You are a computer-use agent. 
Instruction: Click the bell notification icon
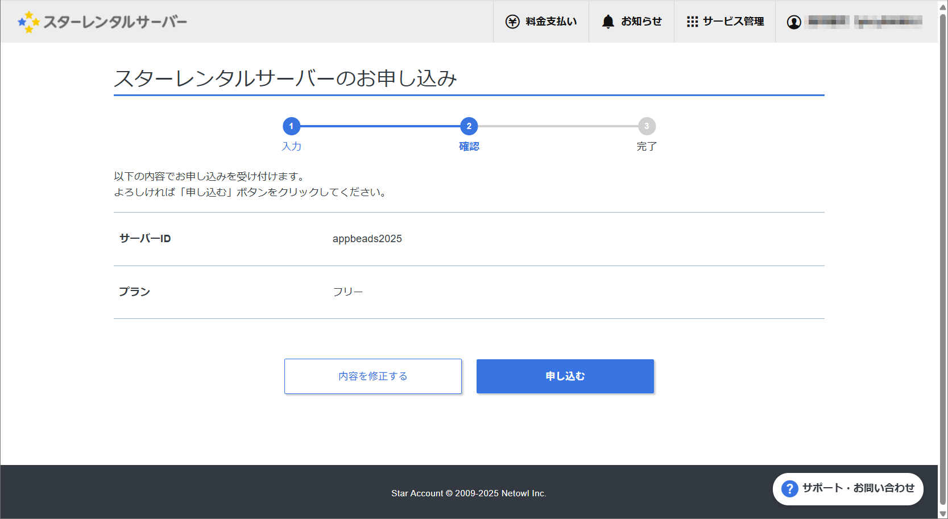point(608,22)
